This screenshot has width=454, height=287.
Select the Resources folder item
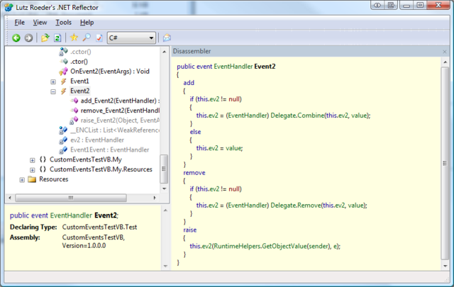tap(54, 179)
